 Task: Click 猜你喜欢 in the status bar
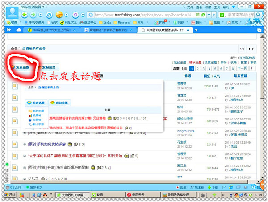pyautogui.click(x=34, y=187)
